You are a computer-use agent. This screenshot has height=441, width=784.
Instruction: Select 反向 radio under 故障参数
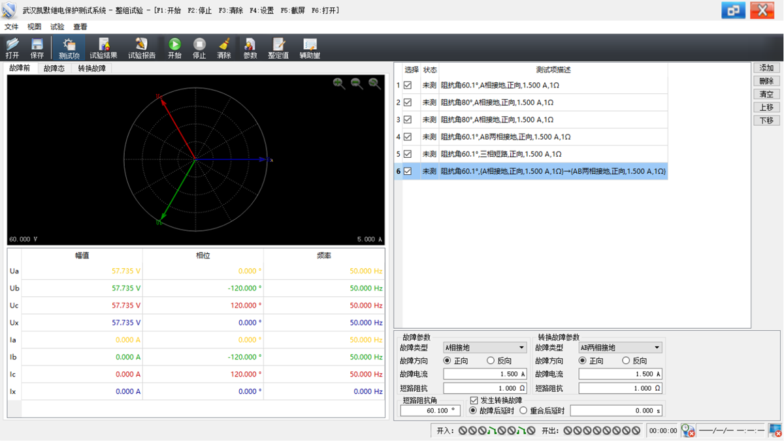[x=491, y=361]
